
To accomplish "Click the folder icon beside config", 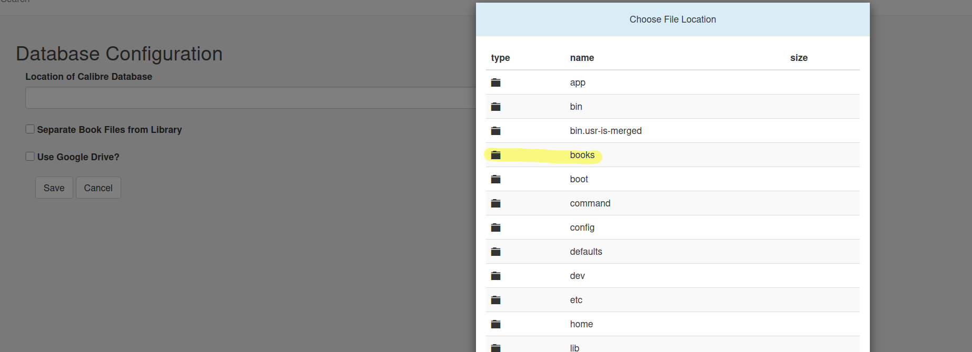I will (x=495, y=227).
